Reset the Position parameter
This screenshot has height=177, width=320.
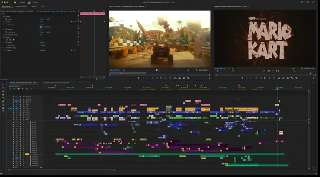click(x=78, y=19)
